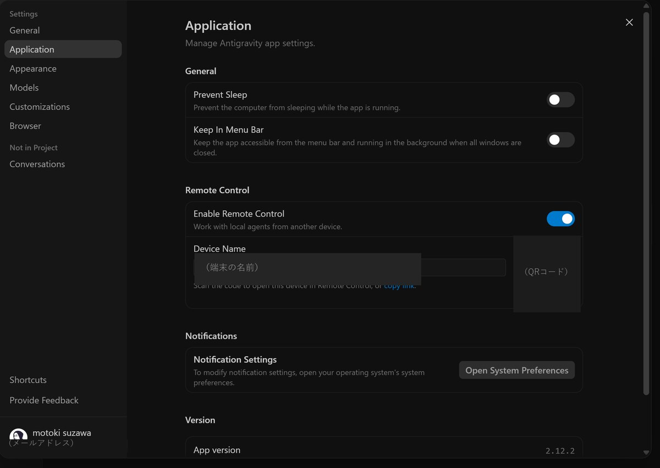Enable Keep In Menu Bar switch
Viewport: 660px width, 468px height.
click(x=560, y=140)
